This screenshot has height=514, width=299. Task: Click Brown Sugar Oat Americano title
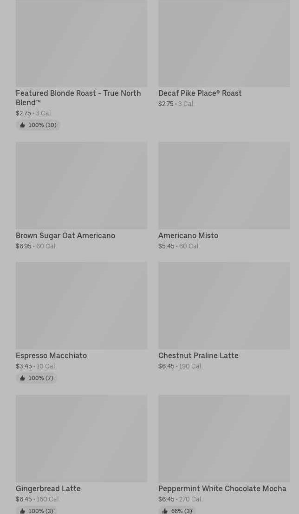[x=65, y=235]
